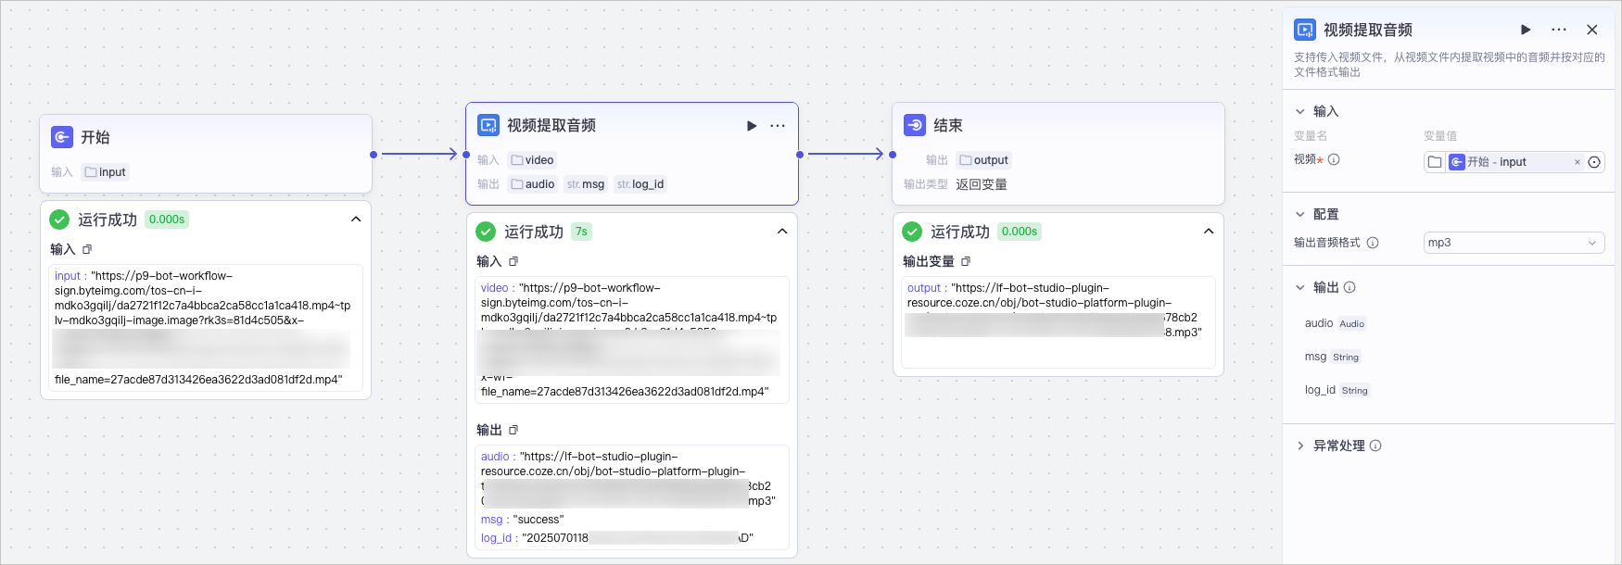The height and width of the screenshot is (565, 1622).
Task: Copy the 视频提取音频 node's 输出 result
Action: coord(513,430)
